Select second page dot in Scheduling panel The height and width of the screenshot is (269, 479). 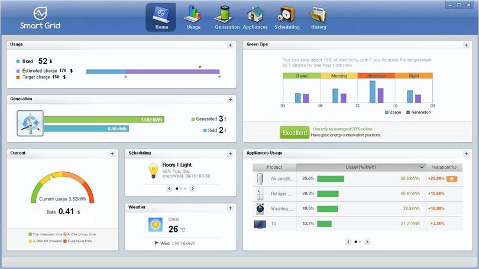[x=181, y=189]
